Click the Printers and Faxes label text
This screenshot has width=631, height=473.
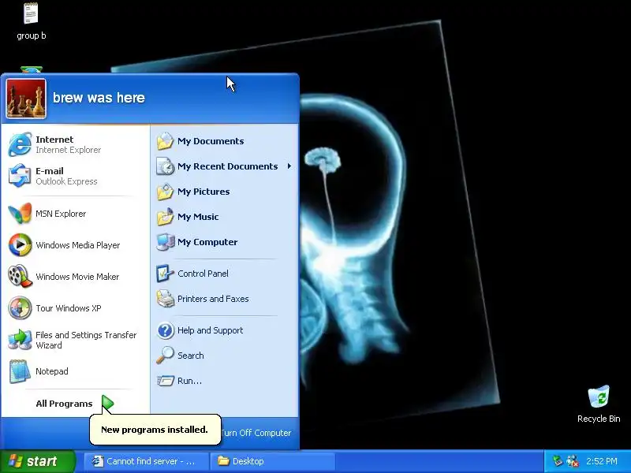point(213,299)
